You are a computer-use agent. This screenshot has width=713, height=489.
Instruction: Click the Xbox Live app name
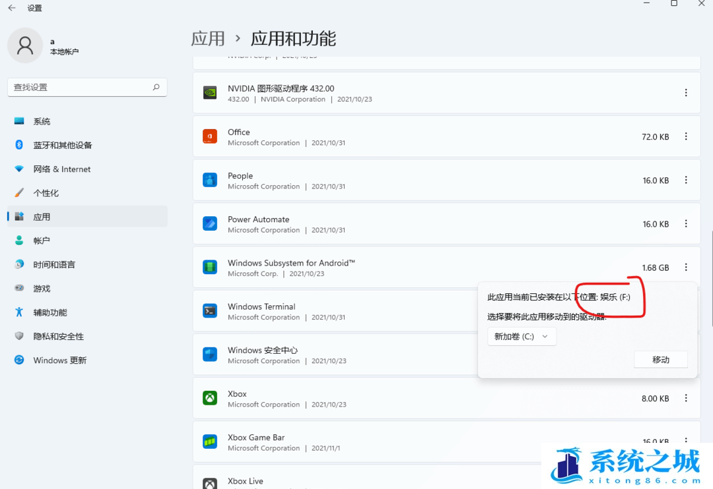(246, 481)
